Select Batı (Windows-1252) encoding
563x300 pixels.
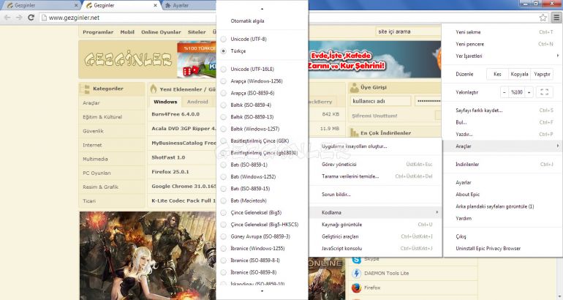[x=253, y=177]
